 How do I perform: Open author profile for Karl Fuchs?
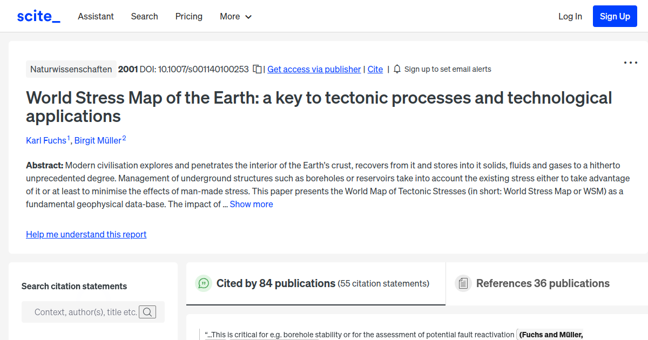point(46,140)
